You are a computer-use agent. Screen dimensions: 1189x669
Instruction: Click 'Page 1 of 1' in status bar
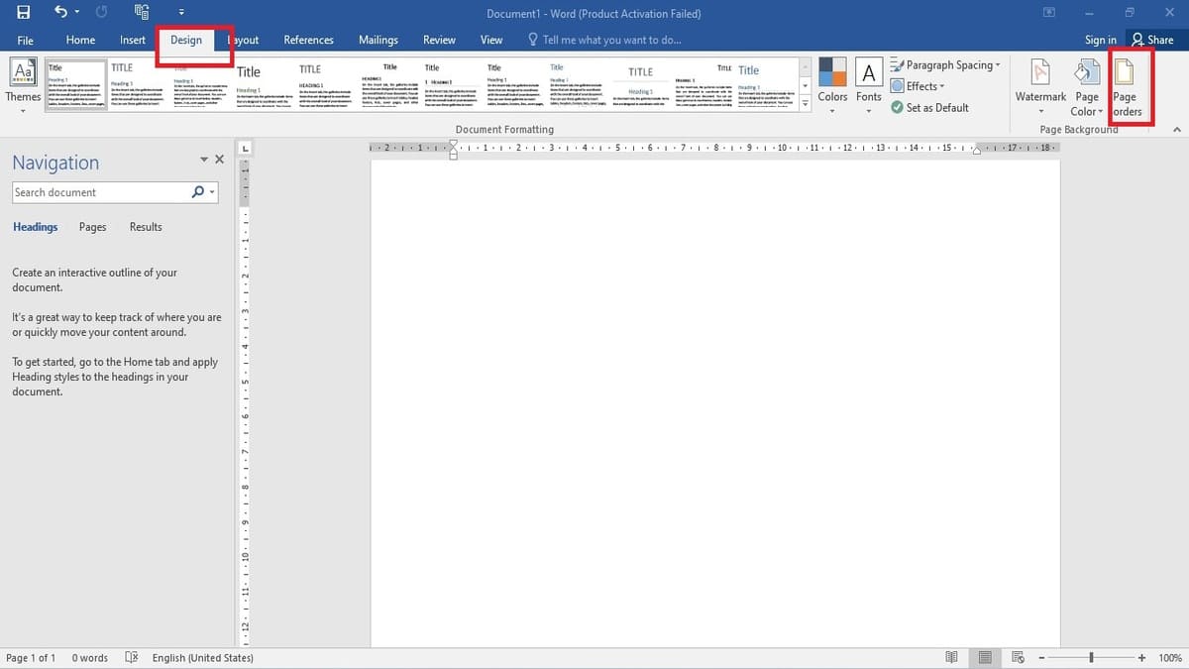coord(31,658)
